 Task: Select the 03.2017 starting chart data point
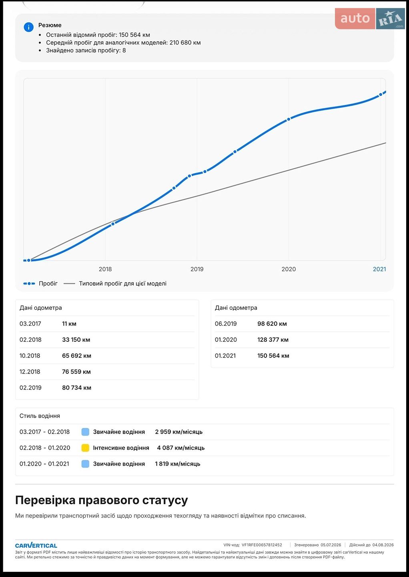click(x=29, y=260)
